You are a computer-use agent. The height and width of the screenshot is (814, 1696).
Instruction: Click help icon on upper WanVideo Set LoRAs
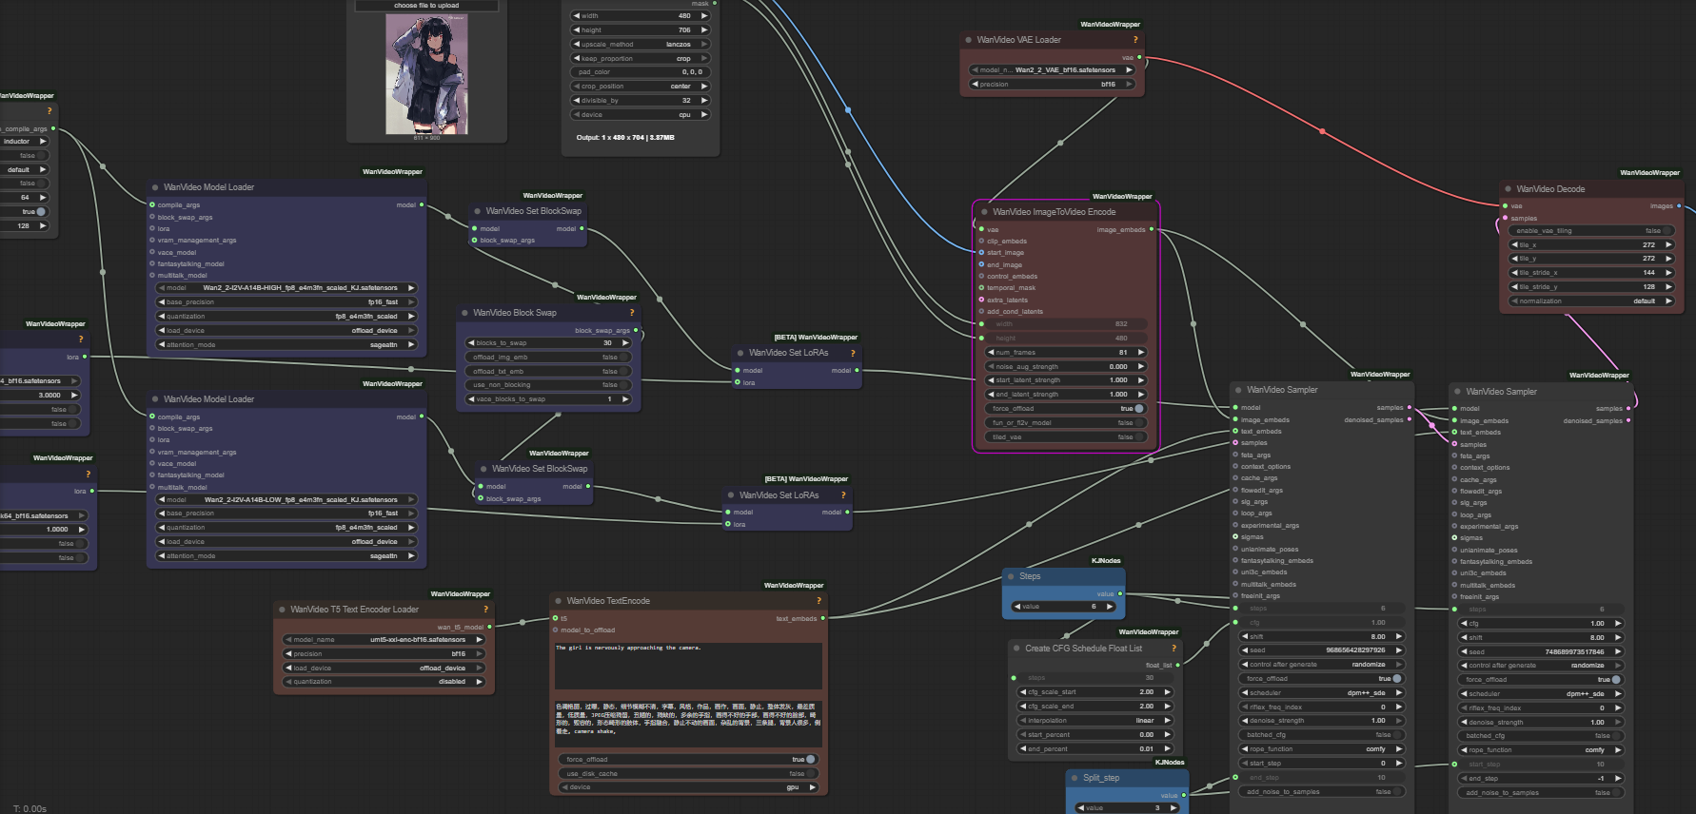click(x=853, y=353)
